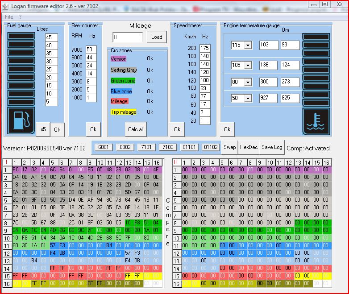Click the x5 button in Fuel gauge

[x=43, y=129]
